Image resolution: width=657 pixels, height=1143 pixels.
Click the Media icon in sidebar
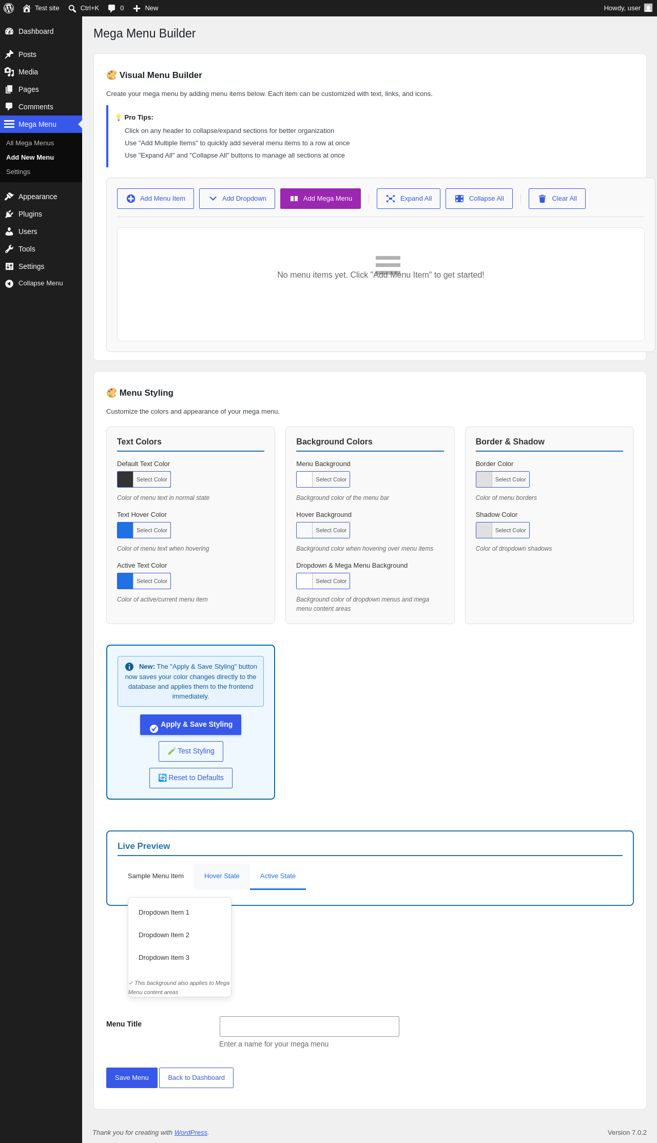coord(9,72)
